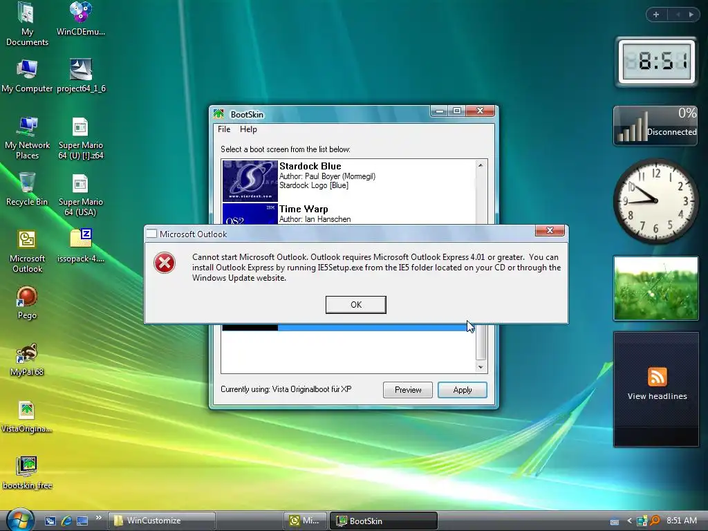Minimize the BootSkin window
The image size is (708, 531).
tap(439, 111)
